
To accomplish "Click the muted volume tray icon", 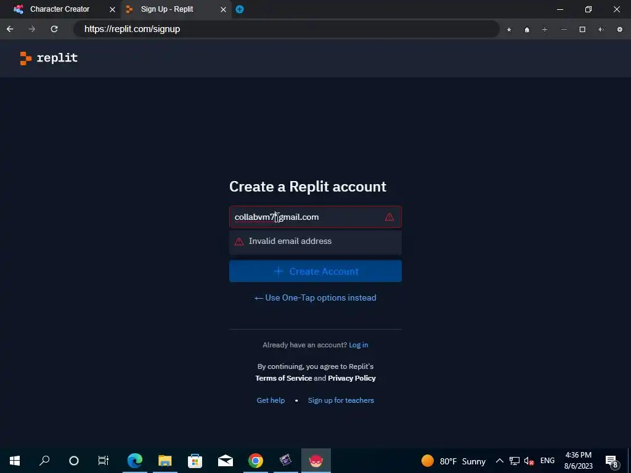I will [529, 461].
